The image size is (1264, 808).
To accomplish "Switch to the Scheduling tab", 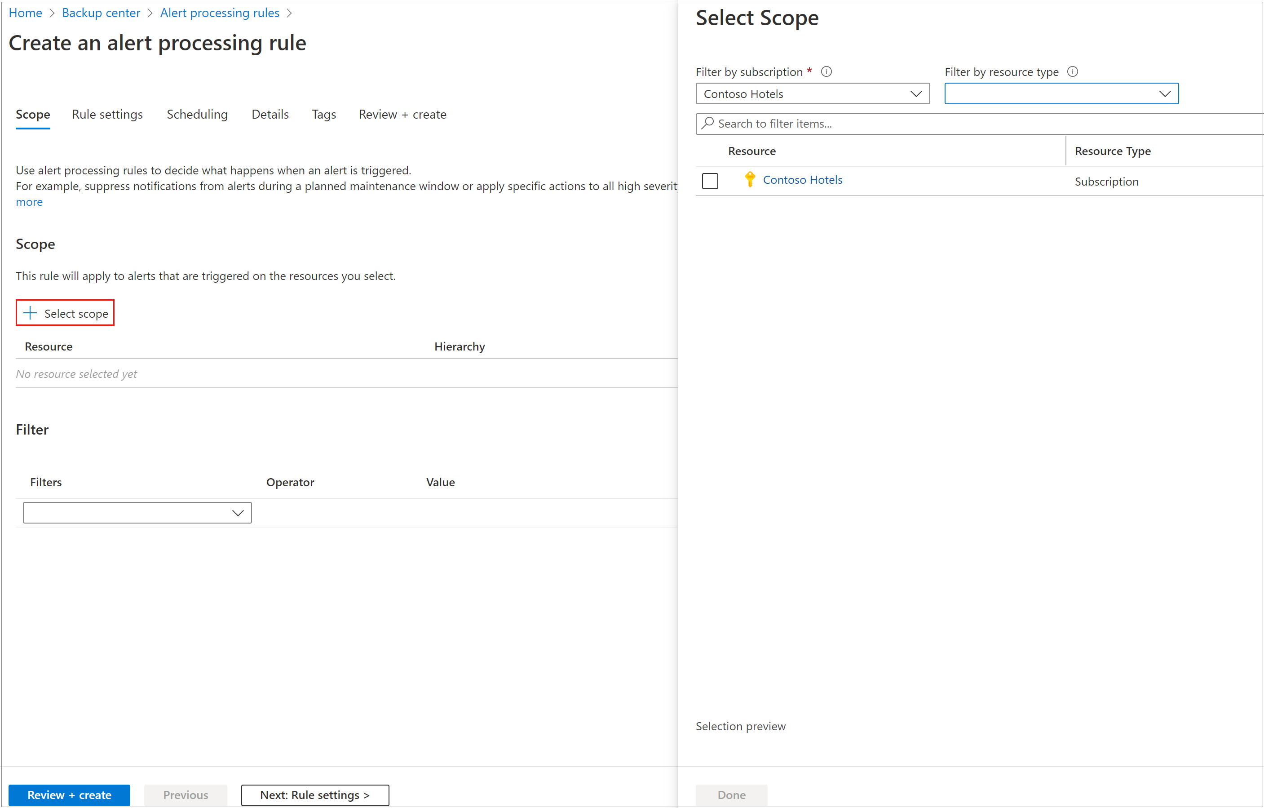I will (197, 114).
